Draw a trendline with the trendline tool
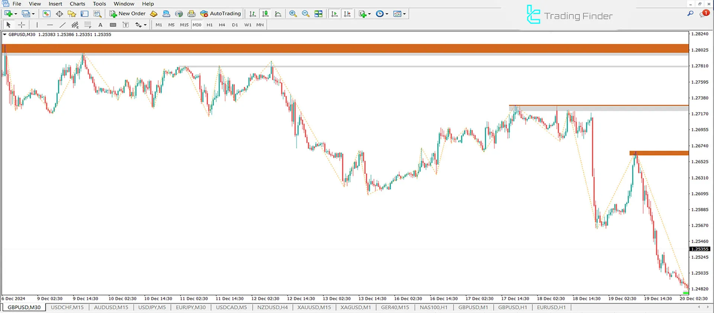This screenshot has width=714, height=313. pyautogui.click(x=62, y=25)
